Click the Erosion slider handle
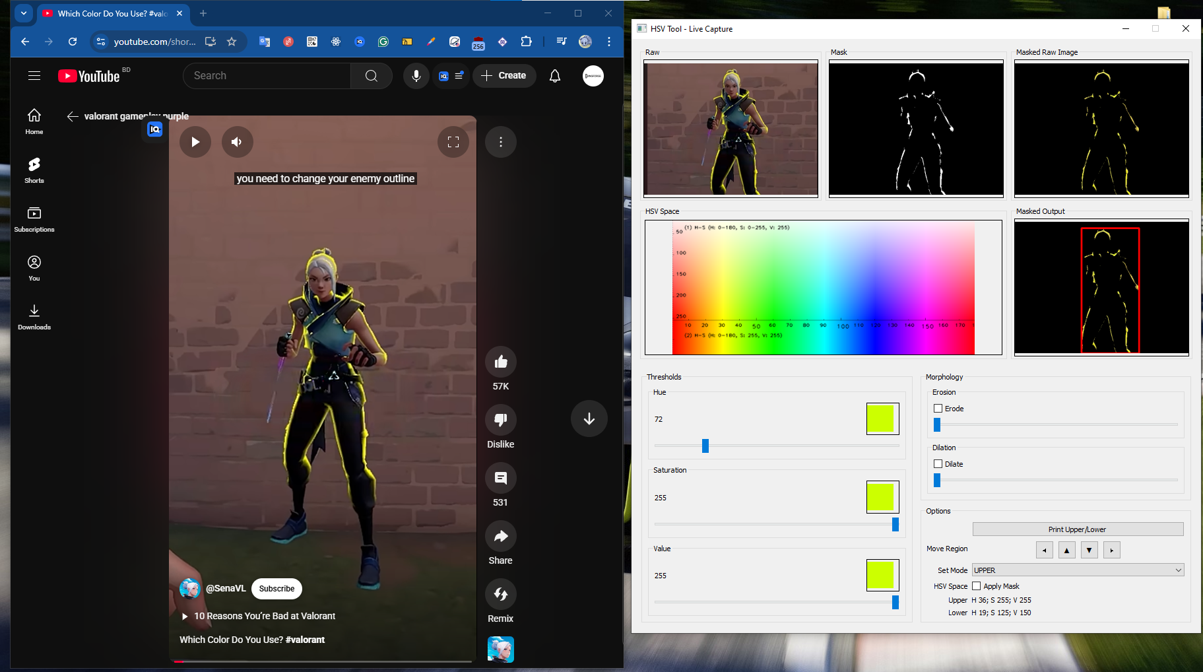1203x672 pixels. click(937, 424)
